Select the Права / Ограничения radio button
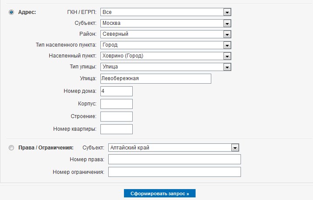 pos(11,148)
